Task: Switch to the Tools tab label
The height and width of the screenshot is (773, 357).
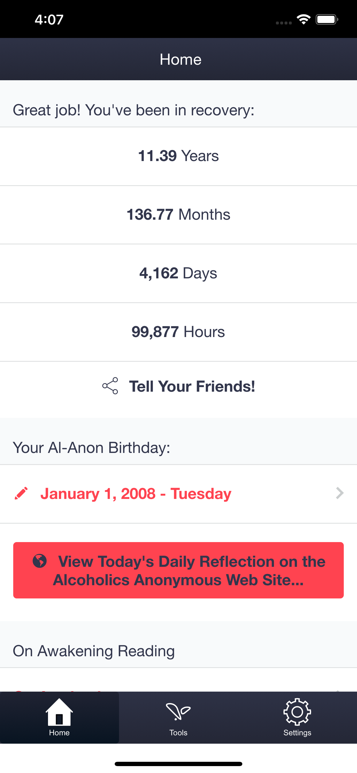Action: pyautogui.click(x=178, y=732)
